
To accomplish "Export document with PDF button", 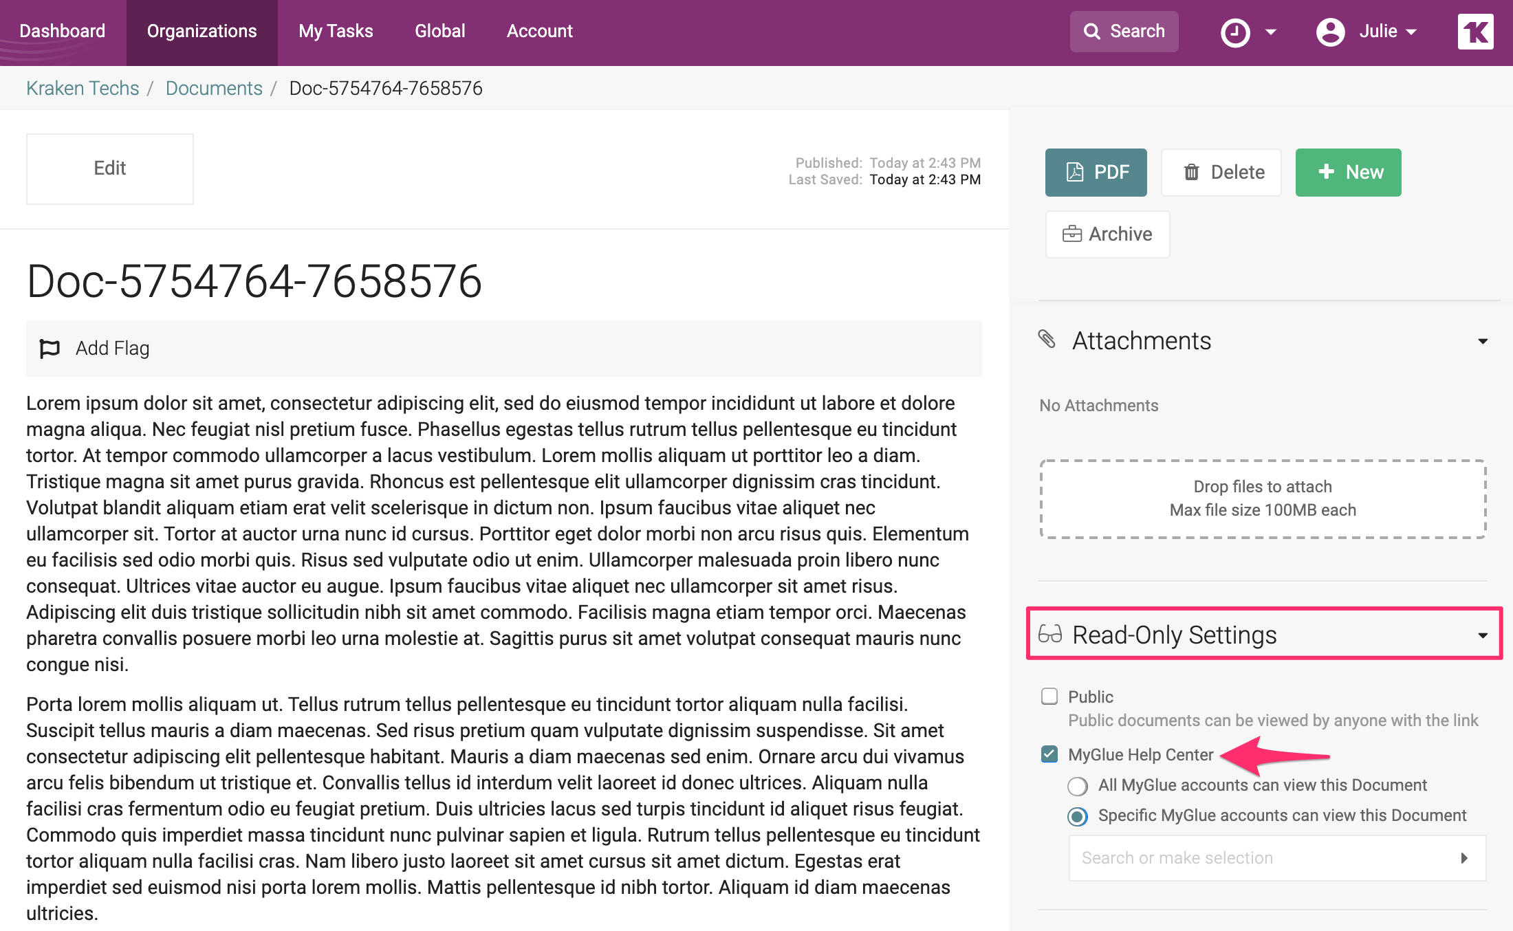I will 1096,173.
